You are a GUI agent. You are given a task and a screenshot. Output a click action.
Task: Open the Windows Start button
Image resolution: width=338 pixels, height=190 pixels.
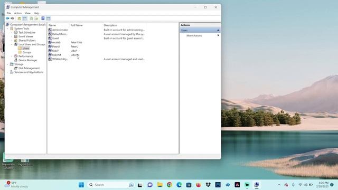(81, 185)
